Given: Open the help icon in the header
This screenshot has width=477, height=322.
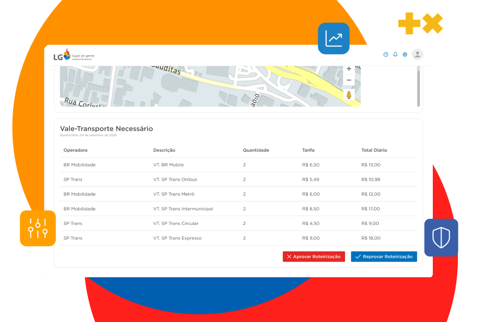Looking at the screenshot, I should (385, 54).
